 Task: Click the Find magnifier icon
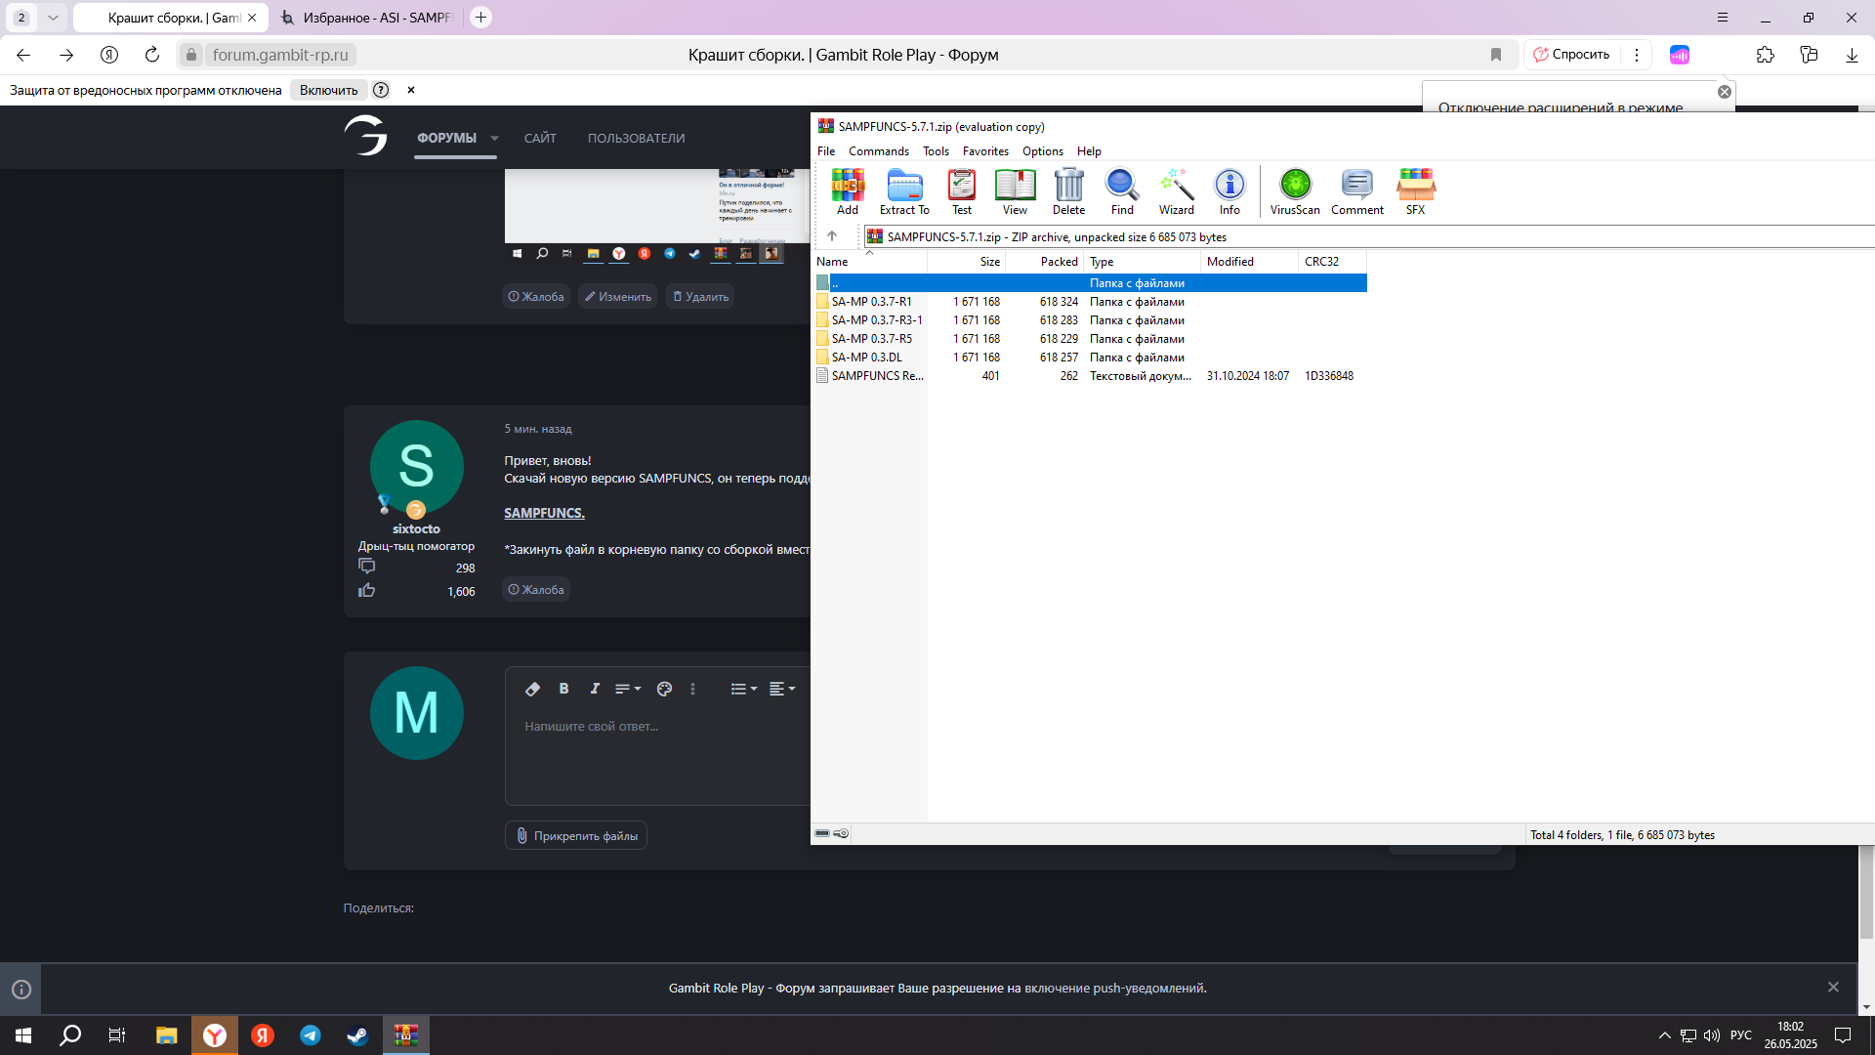click(1121, 190)
